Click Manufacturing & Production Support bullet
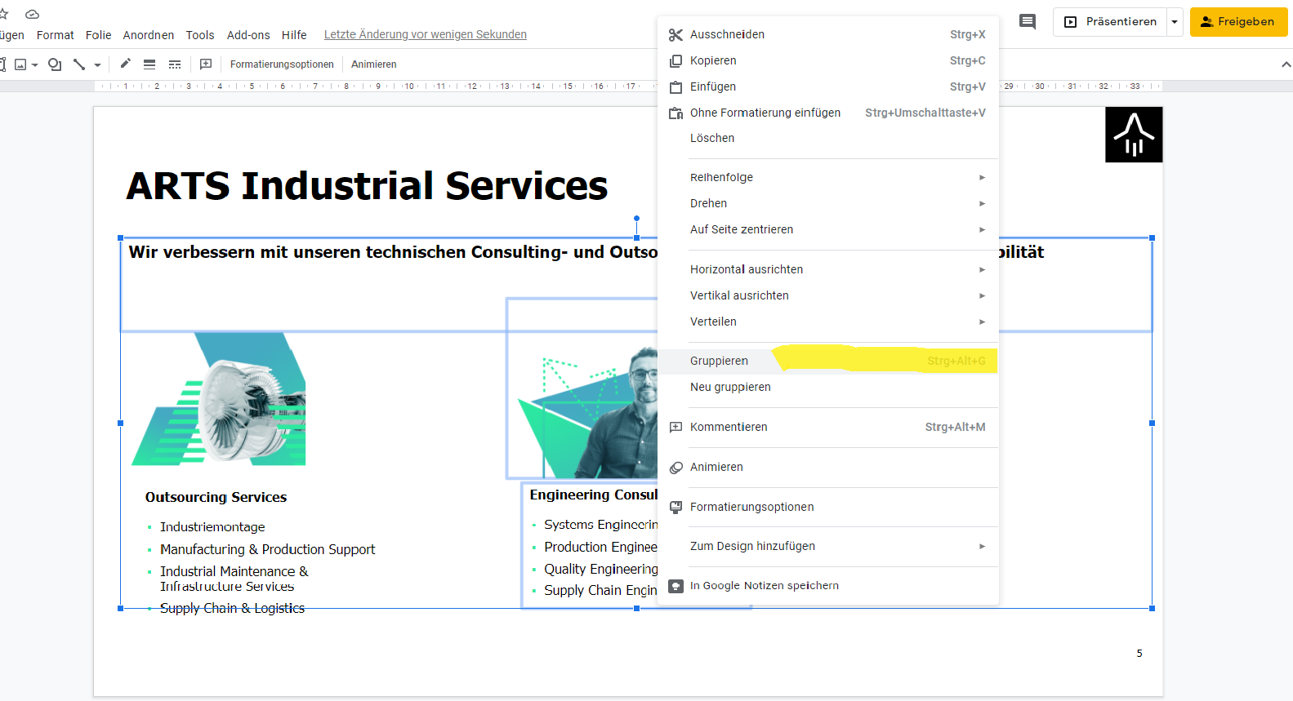Image resolution: width=1293 pixels, height=701 pixels. tap(268, 549)
